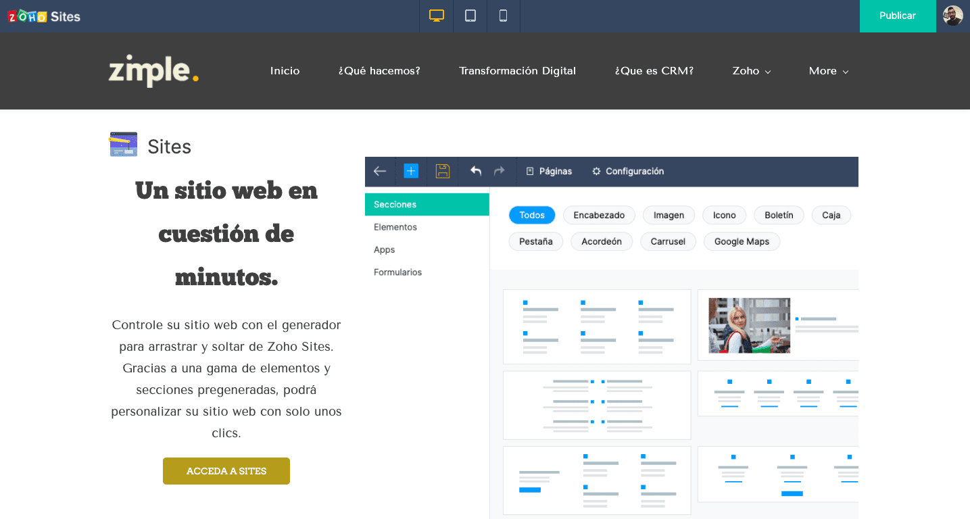Click the back arrow in builder toolbar
This screenshot has width=970, height=519.
coord(380,171)
